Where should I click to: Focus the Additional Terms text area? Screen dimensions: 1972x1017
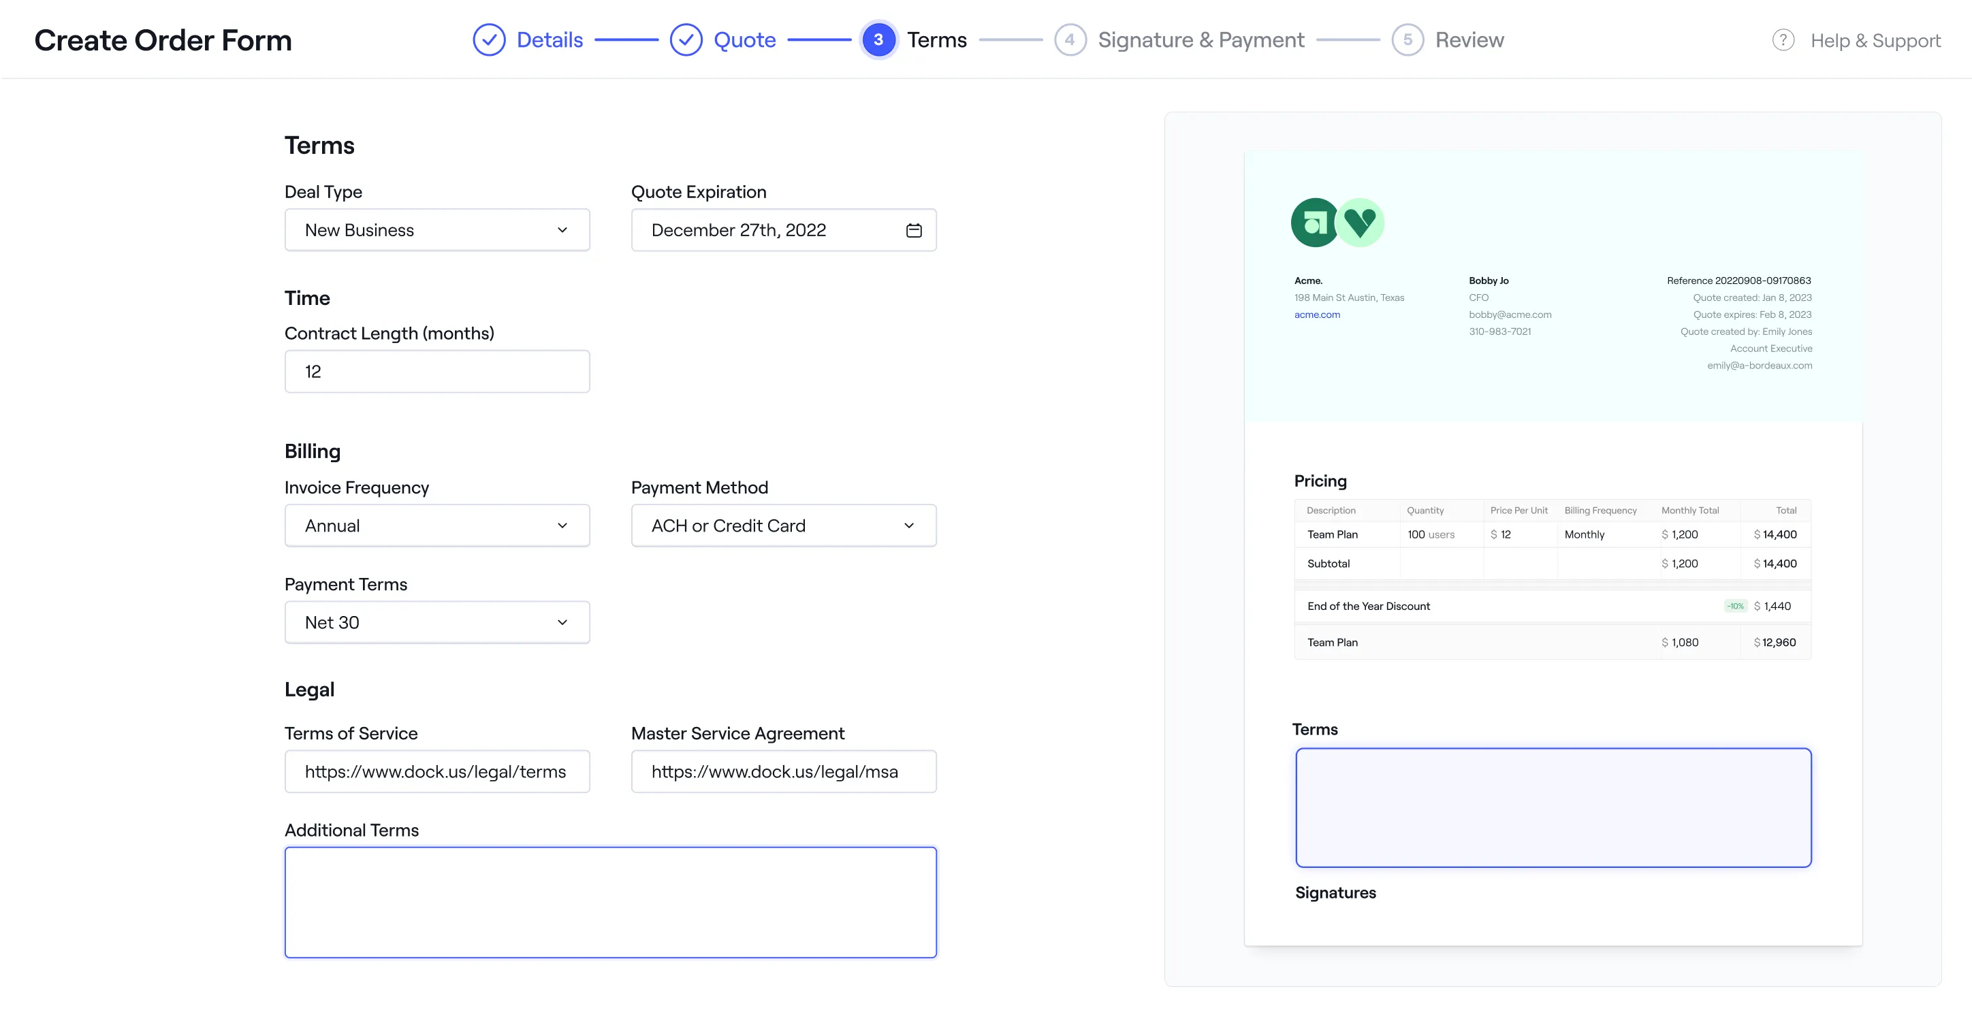(610, 902)
